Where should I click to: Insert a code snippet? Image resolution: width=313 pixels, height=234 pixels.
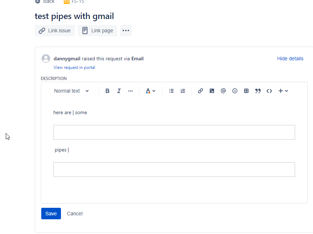click(269, 91)
